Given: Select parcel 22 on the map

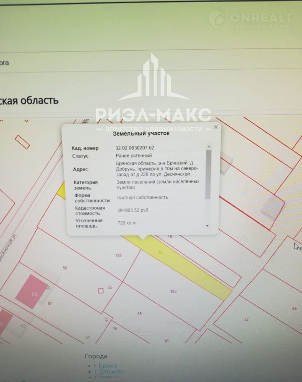Looking at the screenshot, I should click(247, 319).
